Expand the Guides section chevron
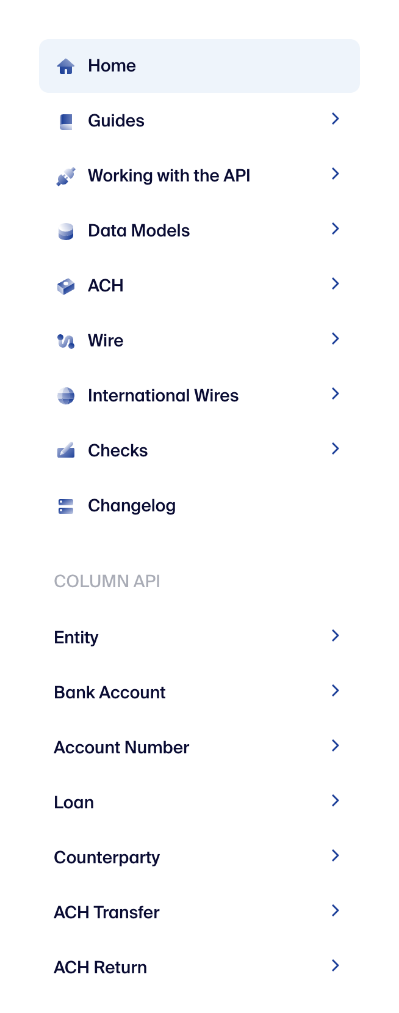Viewport: 399px width, 1013px height. tap(335, 119)
